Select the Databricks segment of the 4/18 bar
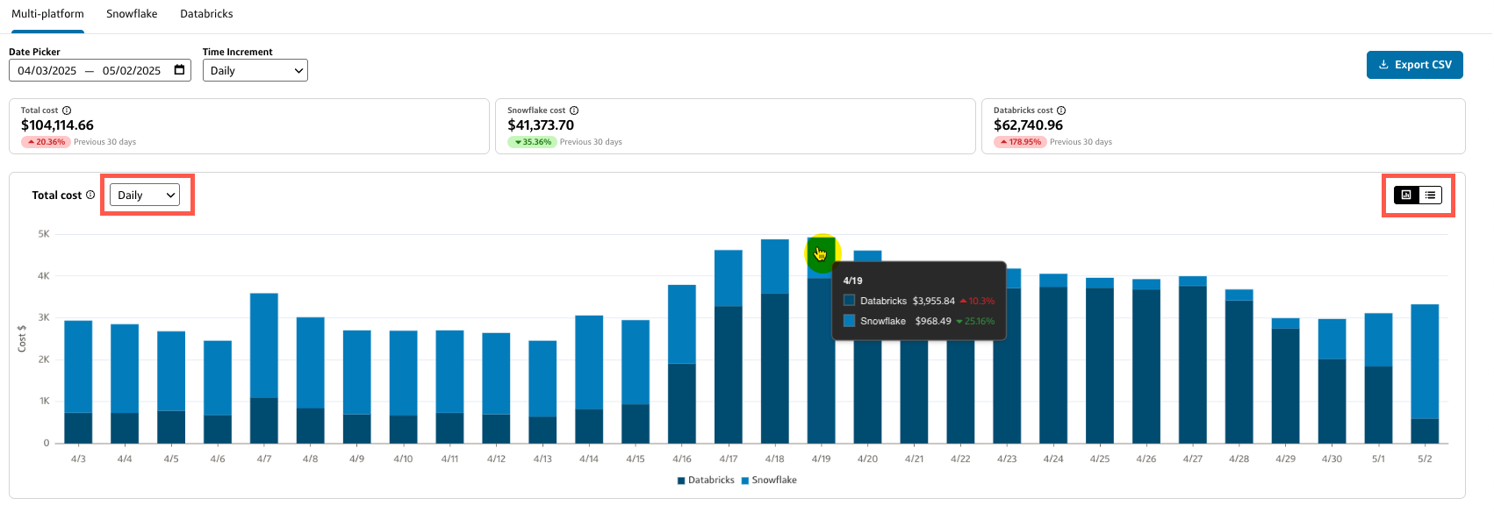The image size is (1494, 512). [x=775, y=368]
